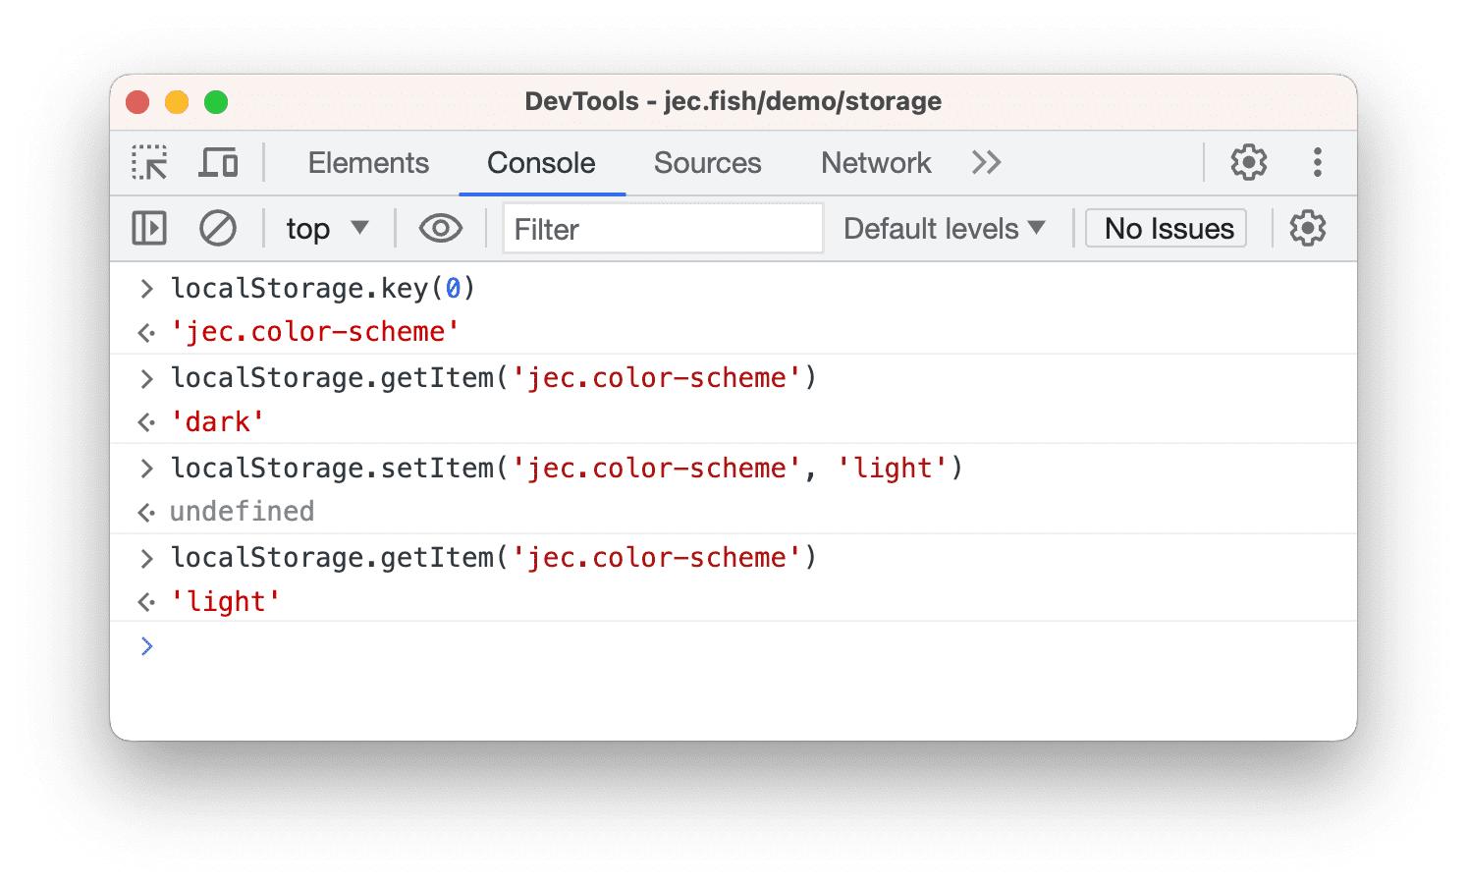Open the No Issues panel
The image size is (1467, 886).
pos(1165,228)
